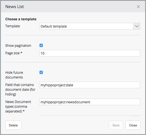Open the Template dropdown arrow
The height and width of the screenshot is (135, 146).
(137, 26)
